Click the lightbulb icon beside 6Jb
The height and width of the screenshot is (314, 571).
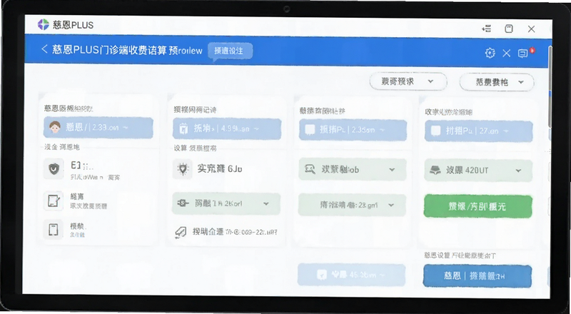point(183,168)
